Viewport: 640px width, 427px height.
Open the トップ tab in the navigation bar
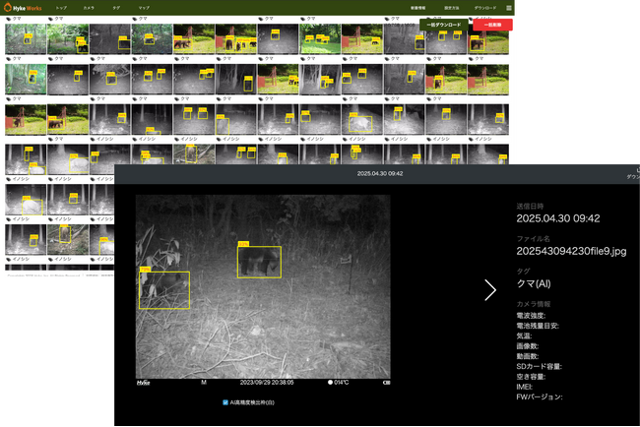click(61, 8)
